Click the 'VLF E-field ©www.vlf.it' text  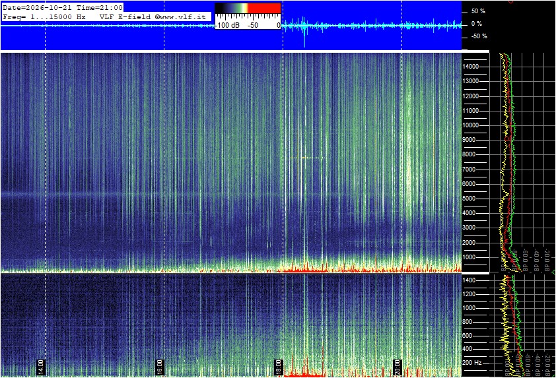[153, 16]
